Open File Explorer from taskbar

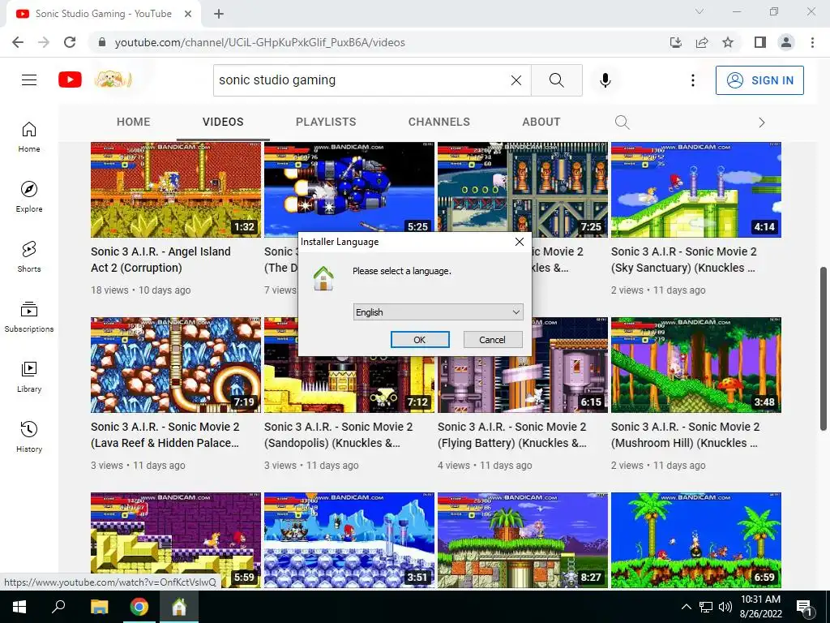click(x=99, y=607)
